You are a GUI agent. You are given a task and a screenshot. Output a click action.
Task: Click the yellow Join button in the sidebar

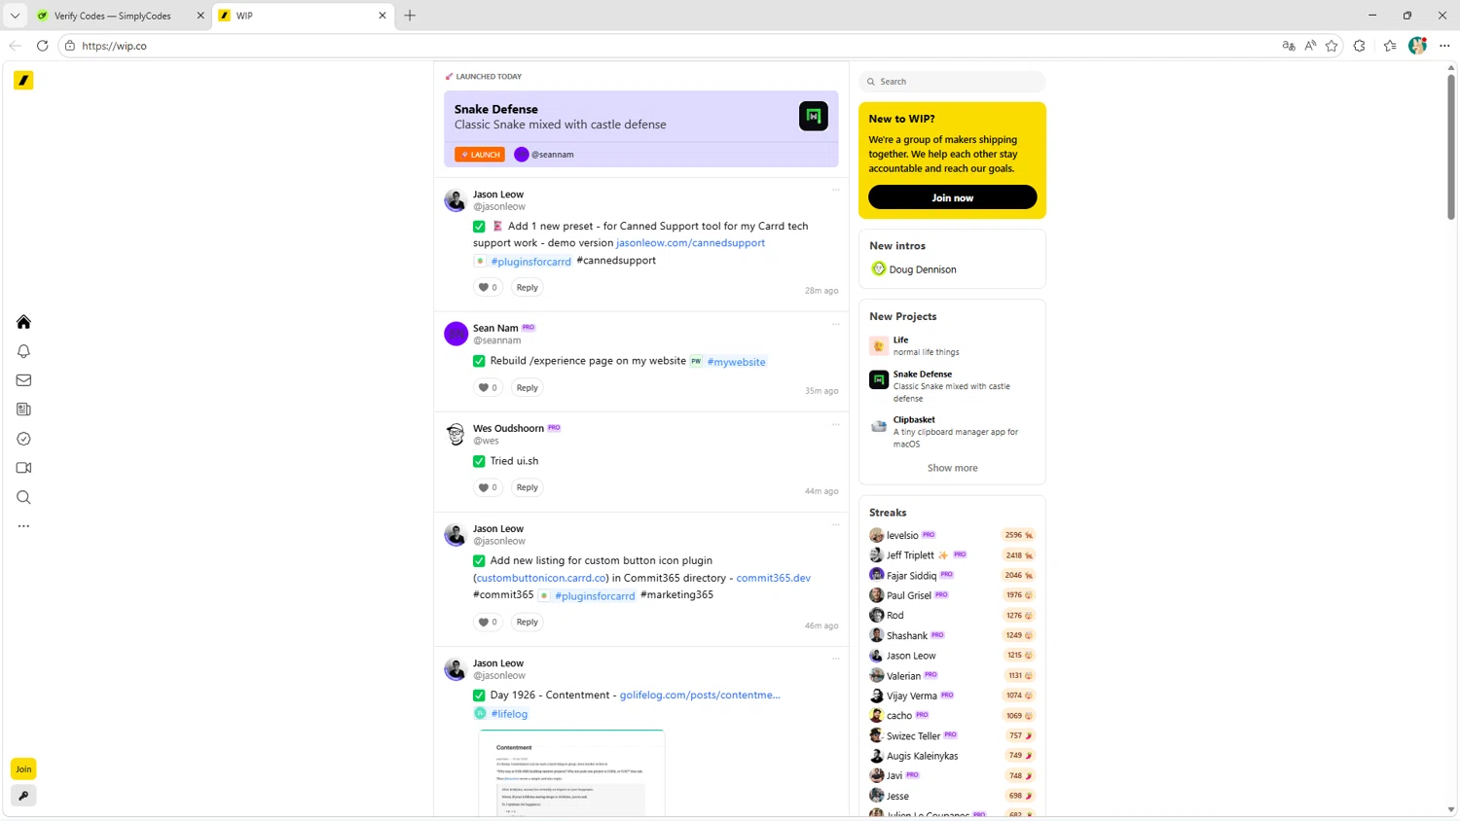(x=23, y=768)
